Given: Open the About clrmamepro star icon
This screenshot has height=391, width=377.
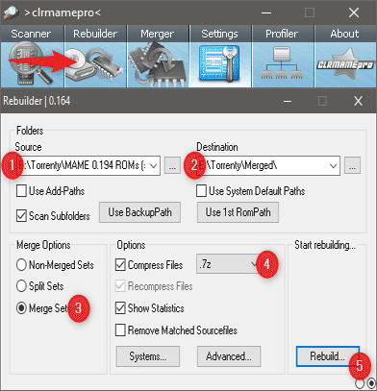Looking at the screenshot, I should [x=345, y=65].
